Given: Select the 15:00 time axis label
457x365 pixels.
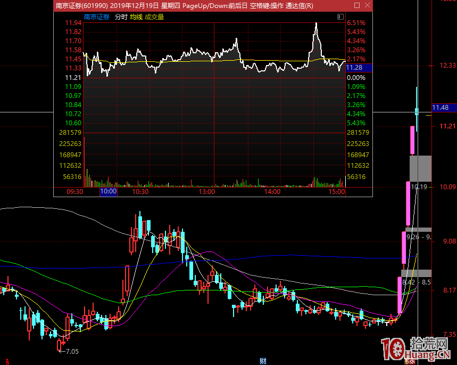Looking at the screenshot, I should (337, 191).
